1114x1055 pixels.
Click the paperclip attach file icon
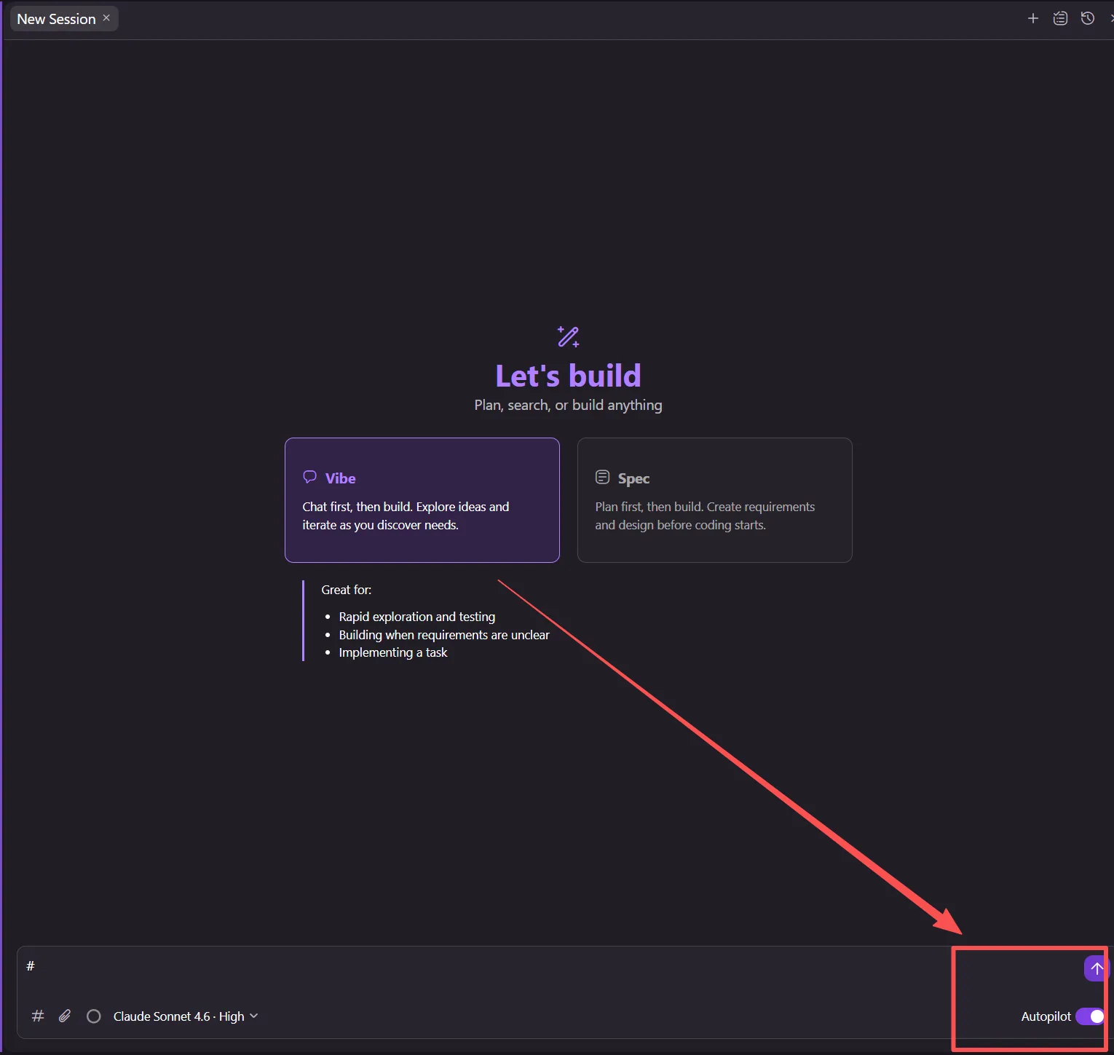coord(65,1016)
